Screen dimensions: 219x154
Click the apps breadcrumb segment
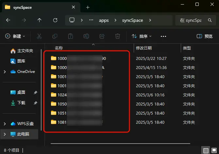[104, 20]
